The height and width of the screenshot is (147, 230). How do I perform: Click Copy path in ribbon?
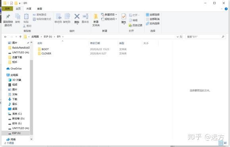click(x=40, y=15)
